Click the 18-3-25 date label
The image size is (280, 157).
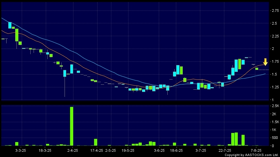tap(45, 150)
